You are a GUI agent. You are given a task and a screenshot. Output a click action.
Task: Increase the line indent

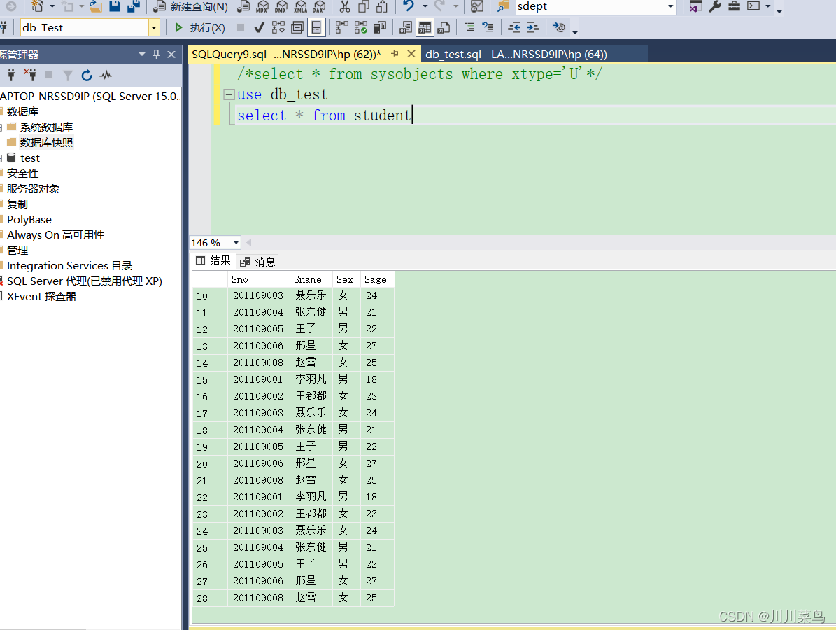[x=532, y=28]
